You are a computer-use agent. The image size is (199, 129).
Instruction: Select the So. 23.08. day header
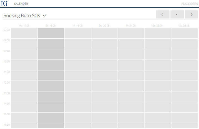(184, 25)
